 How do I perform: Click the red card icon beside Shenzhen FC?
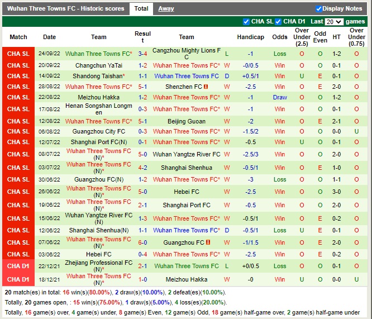point(206,87)
